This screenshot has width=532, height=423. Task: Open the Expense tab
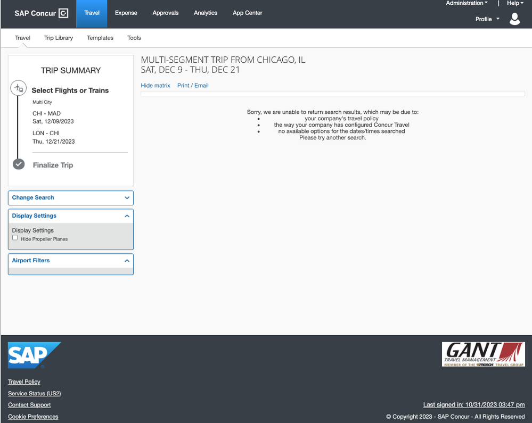point(126,13)
